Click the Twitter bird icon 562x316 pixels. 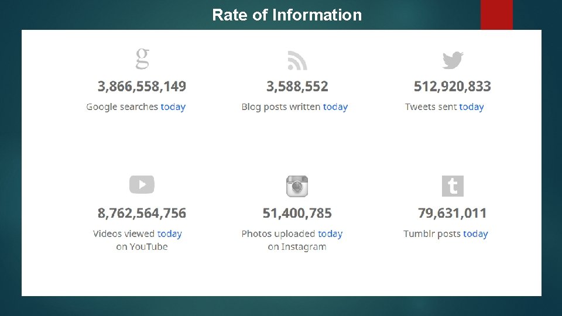(453, 60)
